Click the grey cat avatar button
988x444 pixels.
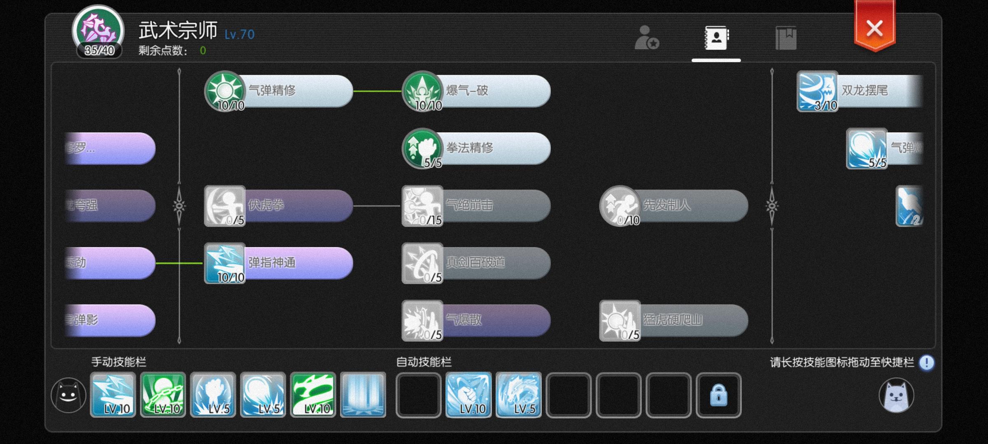[x=897, y=395]
